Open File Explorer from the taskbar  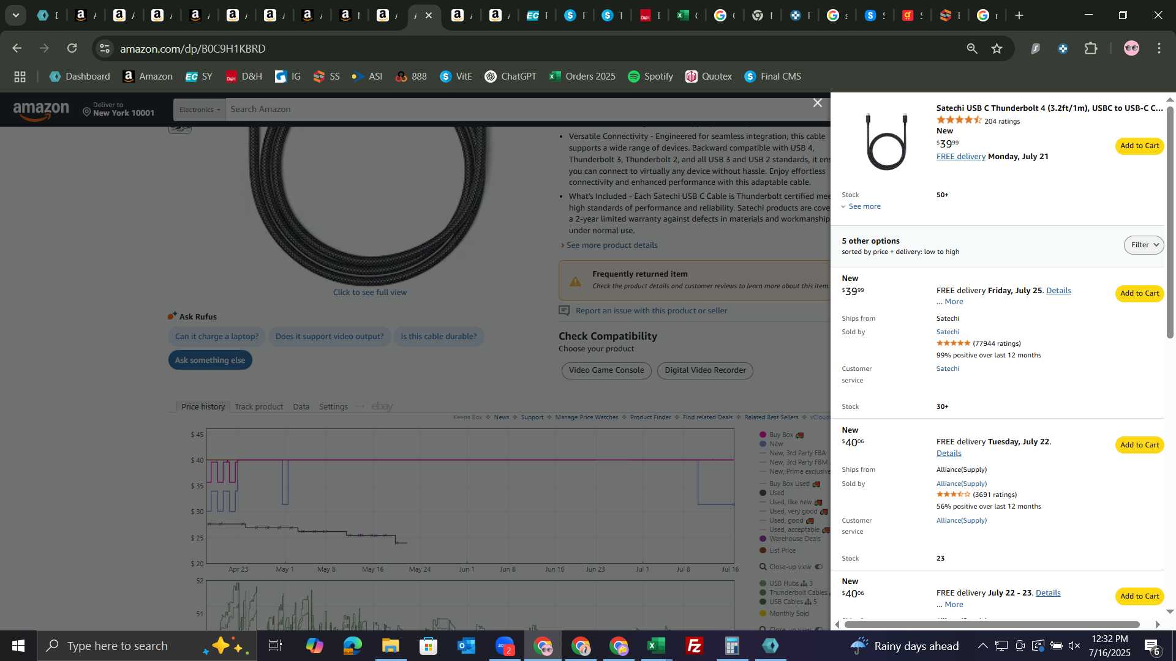click(390, 646)
